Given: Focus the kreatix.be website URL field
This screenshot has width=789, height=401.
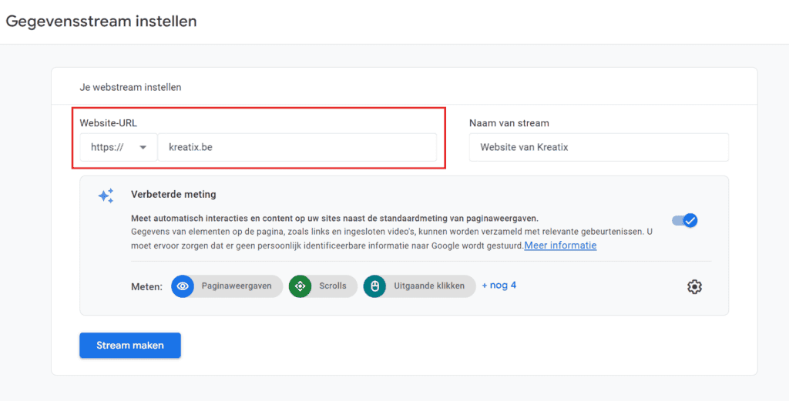Looking at the screenshot, I should tap(297, 147).
